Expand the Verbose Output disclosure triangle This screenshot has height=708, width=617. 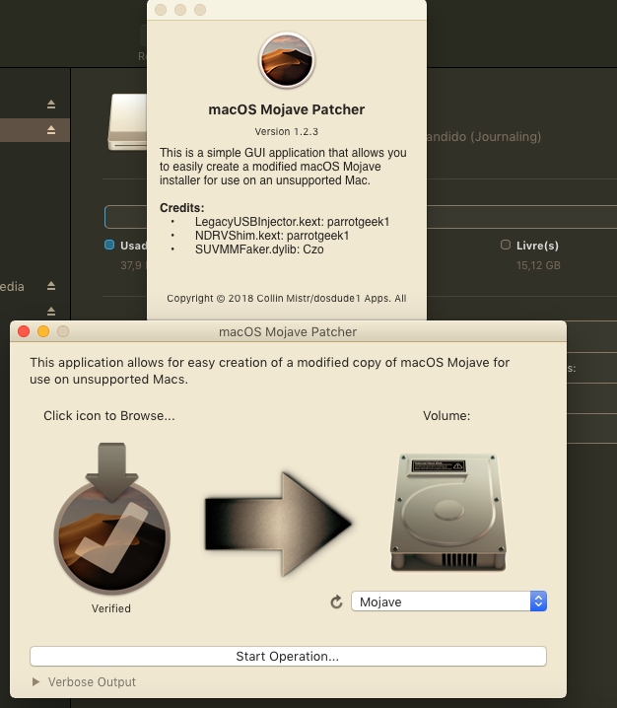(x=36, y=681)
